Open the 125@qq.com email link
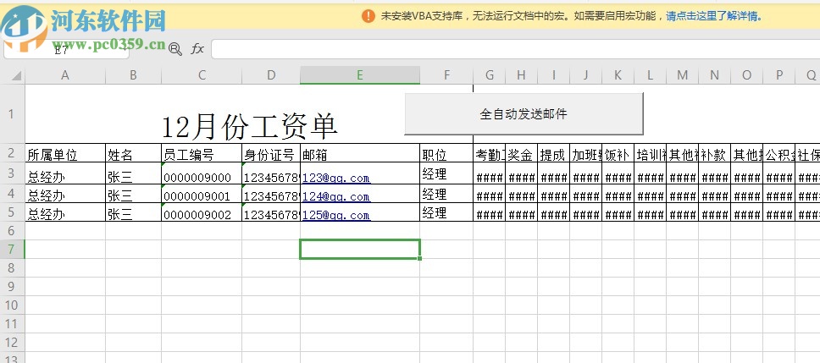 point(335,215)
